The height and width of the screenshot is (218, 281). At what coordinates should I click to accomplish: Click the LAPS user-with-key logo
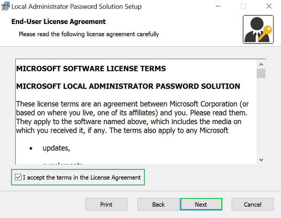[x=258, y=30]
